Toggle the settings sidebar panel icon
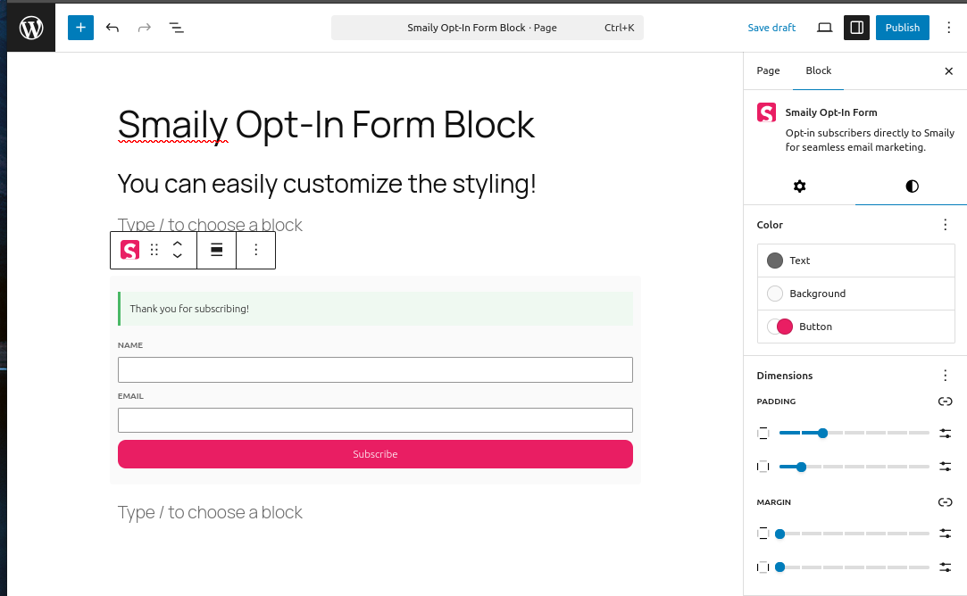The width and height of the screenshot is (967, 596). tap(857, 28)
